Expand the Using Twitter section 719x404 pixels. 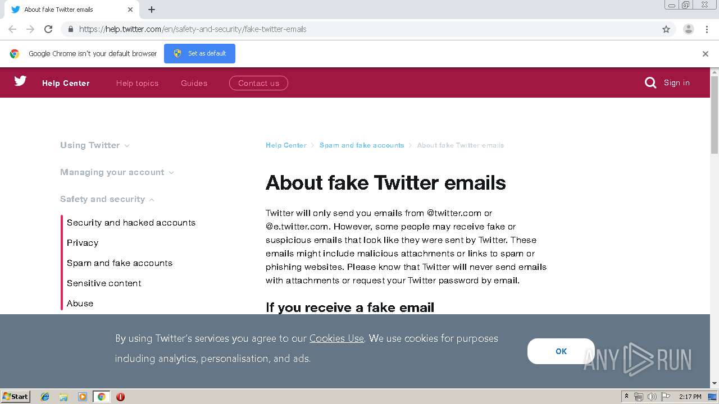click(x=94, y=145)
